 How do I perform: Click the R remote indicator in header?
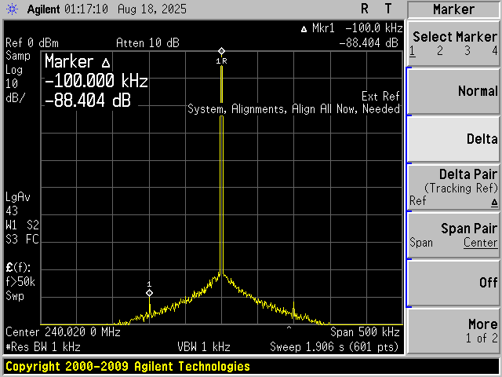pos(364,9)
